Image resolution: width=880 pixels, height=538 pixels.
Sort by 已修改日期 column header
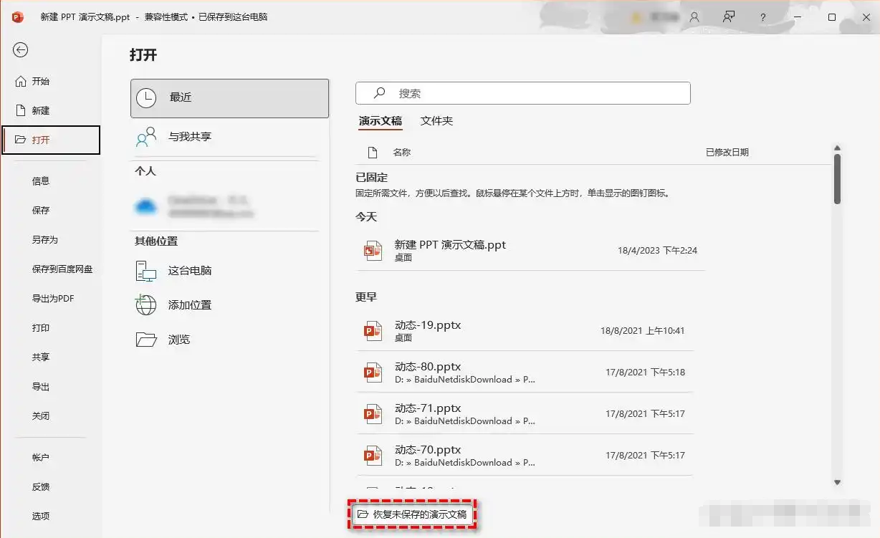(727, 153)
